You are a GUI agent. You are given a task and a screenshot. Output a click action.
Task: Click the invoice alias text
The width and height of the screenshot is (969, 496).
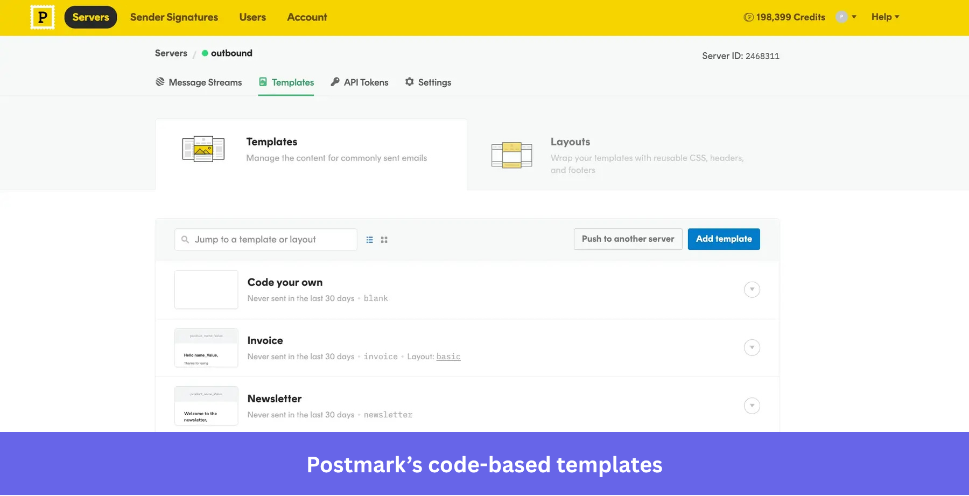point(381,357)
